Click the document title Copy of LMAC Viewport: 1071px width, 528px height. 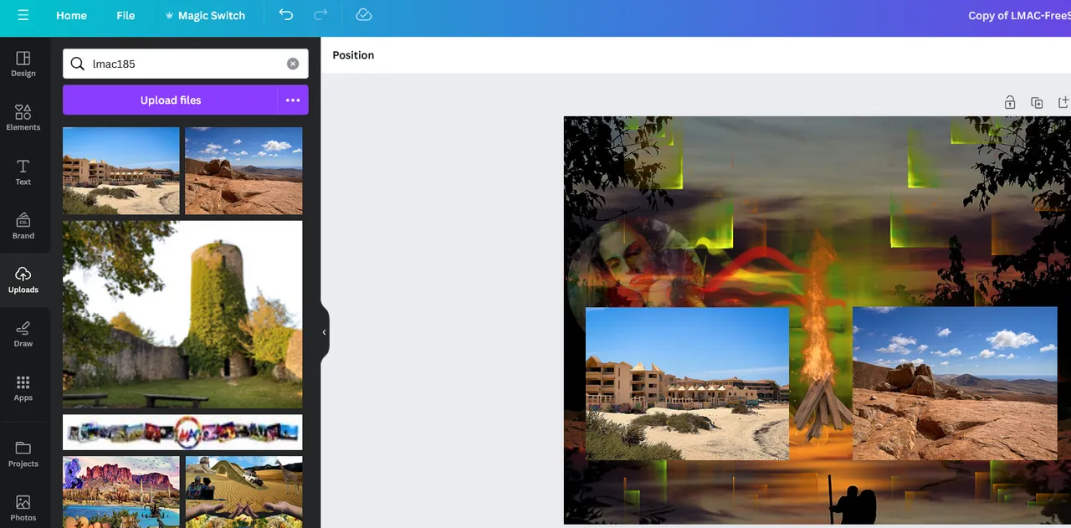pyautogui.click(x=1019, y=15)
